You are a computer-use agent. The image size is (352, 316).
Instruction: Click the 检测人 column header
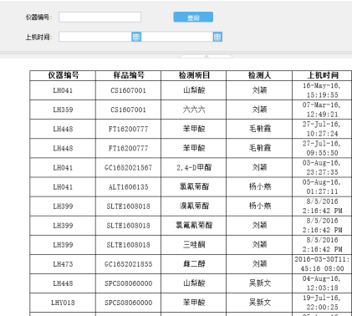coord(259,75)
